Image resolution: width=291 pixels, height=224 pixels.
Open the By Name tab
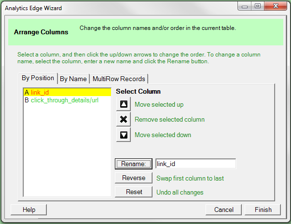(73, 79)
